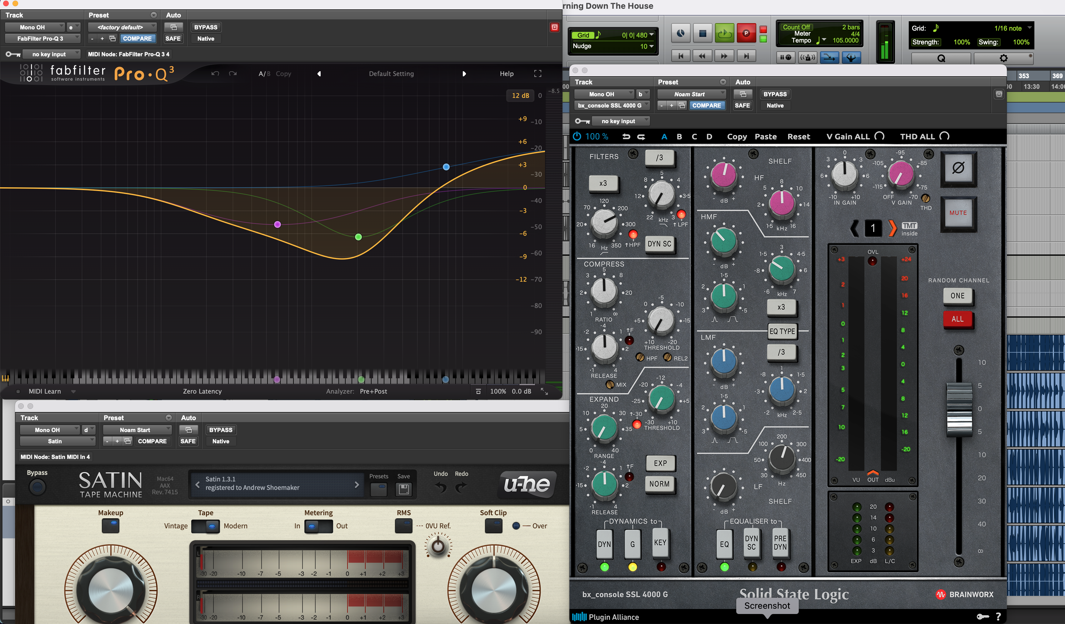Click Pro-Q 3 target red square icon
Image resolution: width=1065 pixels, height=624 pixels.
554,27
